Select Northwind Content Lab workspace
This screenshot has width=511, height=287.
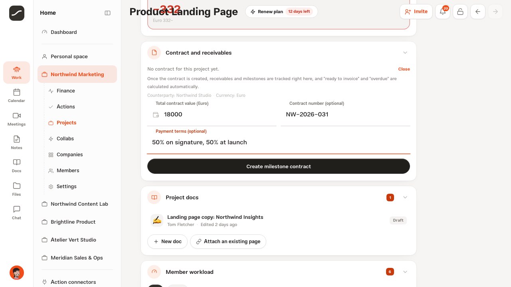click(77, 204)
